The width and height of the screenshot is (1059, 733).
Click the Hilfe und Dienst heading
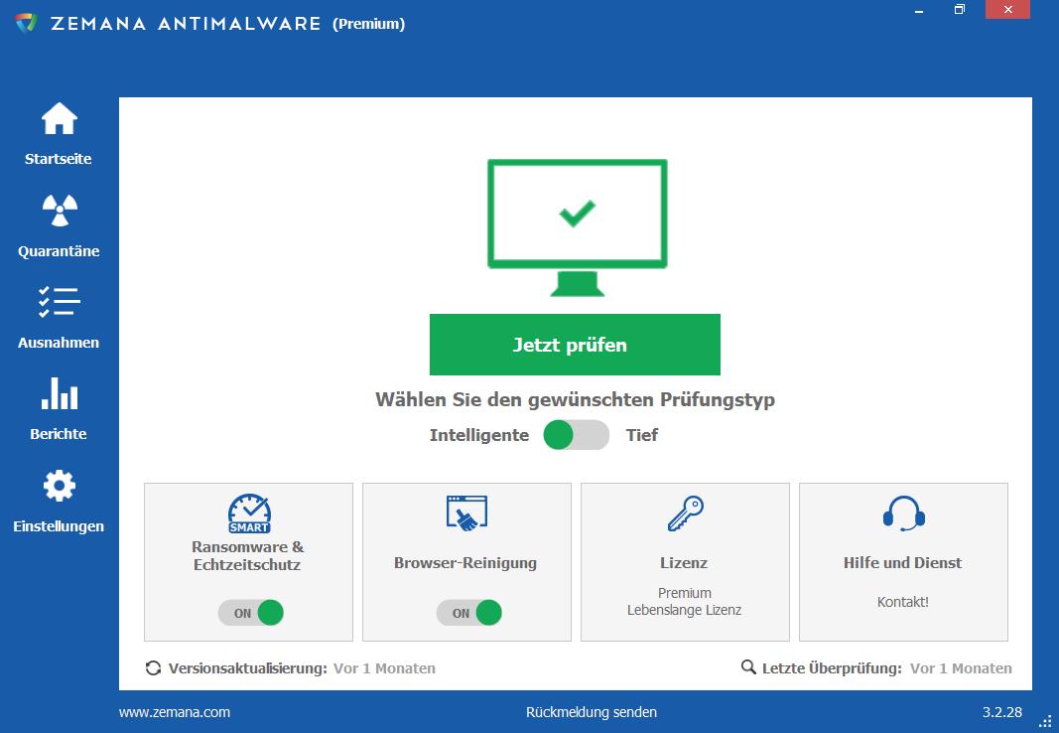tap(902, 563)
